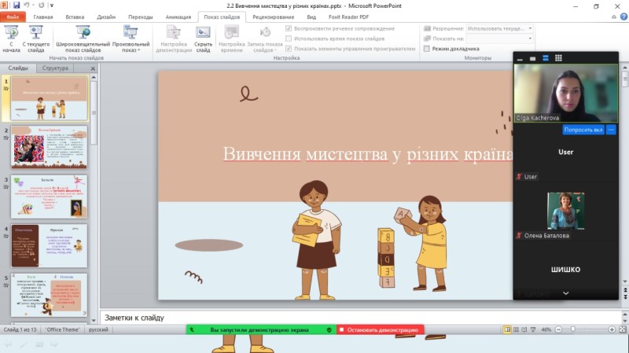The image size is (629, 353).
Task: Switch Zoom panel to gallery grid view
Action: [x=558, y=58]
